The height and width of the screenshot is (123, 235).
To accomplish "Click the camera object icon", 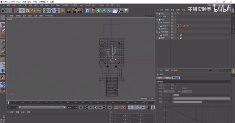I will 120,10.
